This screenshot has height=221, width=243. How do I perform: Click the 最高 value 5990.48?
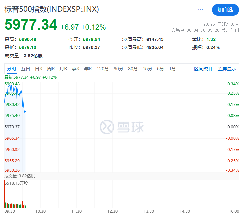pyautogui.click(x=28, y=39)
